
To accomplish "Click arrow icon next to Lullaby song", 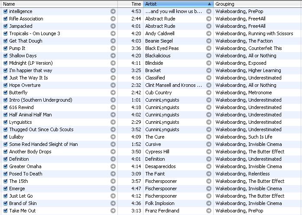I will point(113,137).
